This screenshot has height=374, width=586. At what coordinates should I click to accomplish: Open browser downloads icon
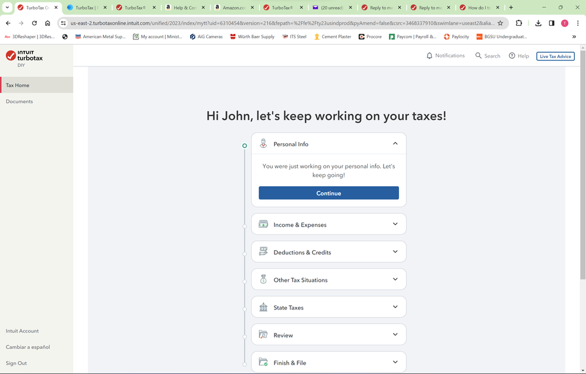pyautogui.click(x=538, y=23)
